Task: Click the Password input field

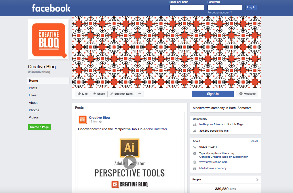Action: tap(224, 7)
